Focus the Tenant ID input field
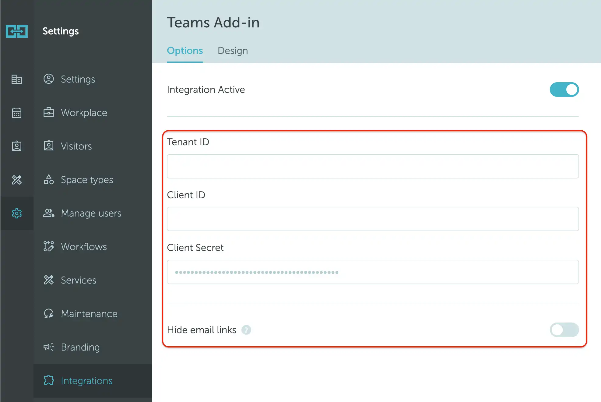The image size is (601, 402). (x=373, y=166)
